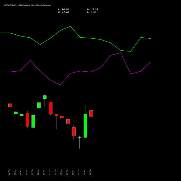
Task: Select the 26 Nov date label
Action: tap(55, 172)
